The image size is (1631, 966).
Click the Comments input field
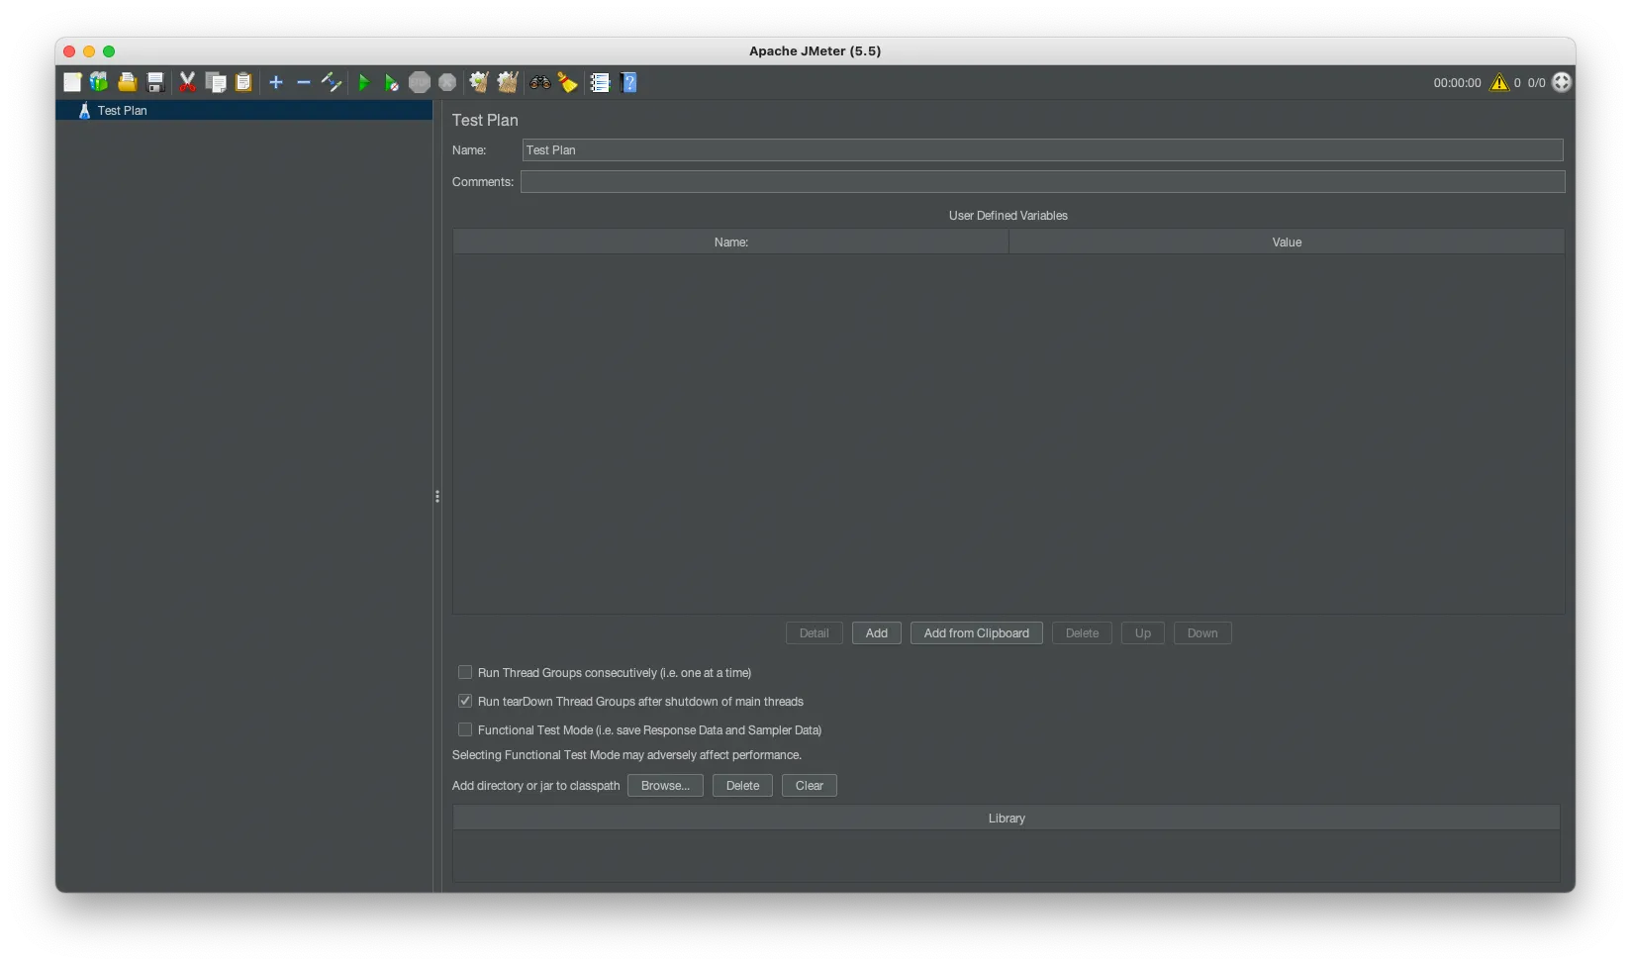tap(1042, 182)
